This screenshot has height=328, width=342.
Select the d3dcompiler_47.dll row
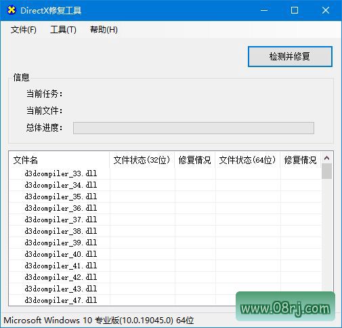[165, 300]
